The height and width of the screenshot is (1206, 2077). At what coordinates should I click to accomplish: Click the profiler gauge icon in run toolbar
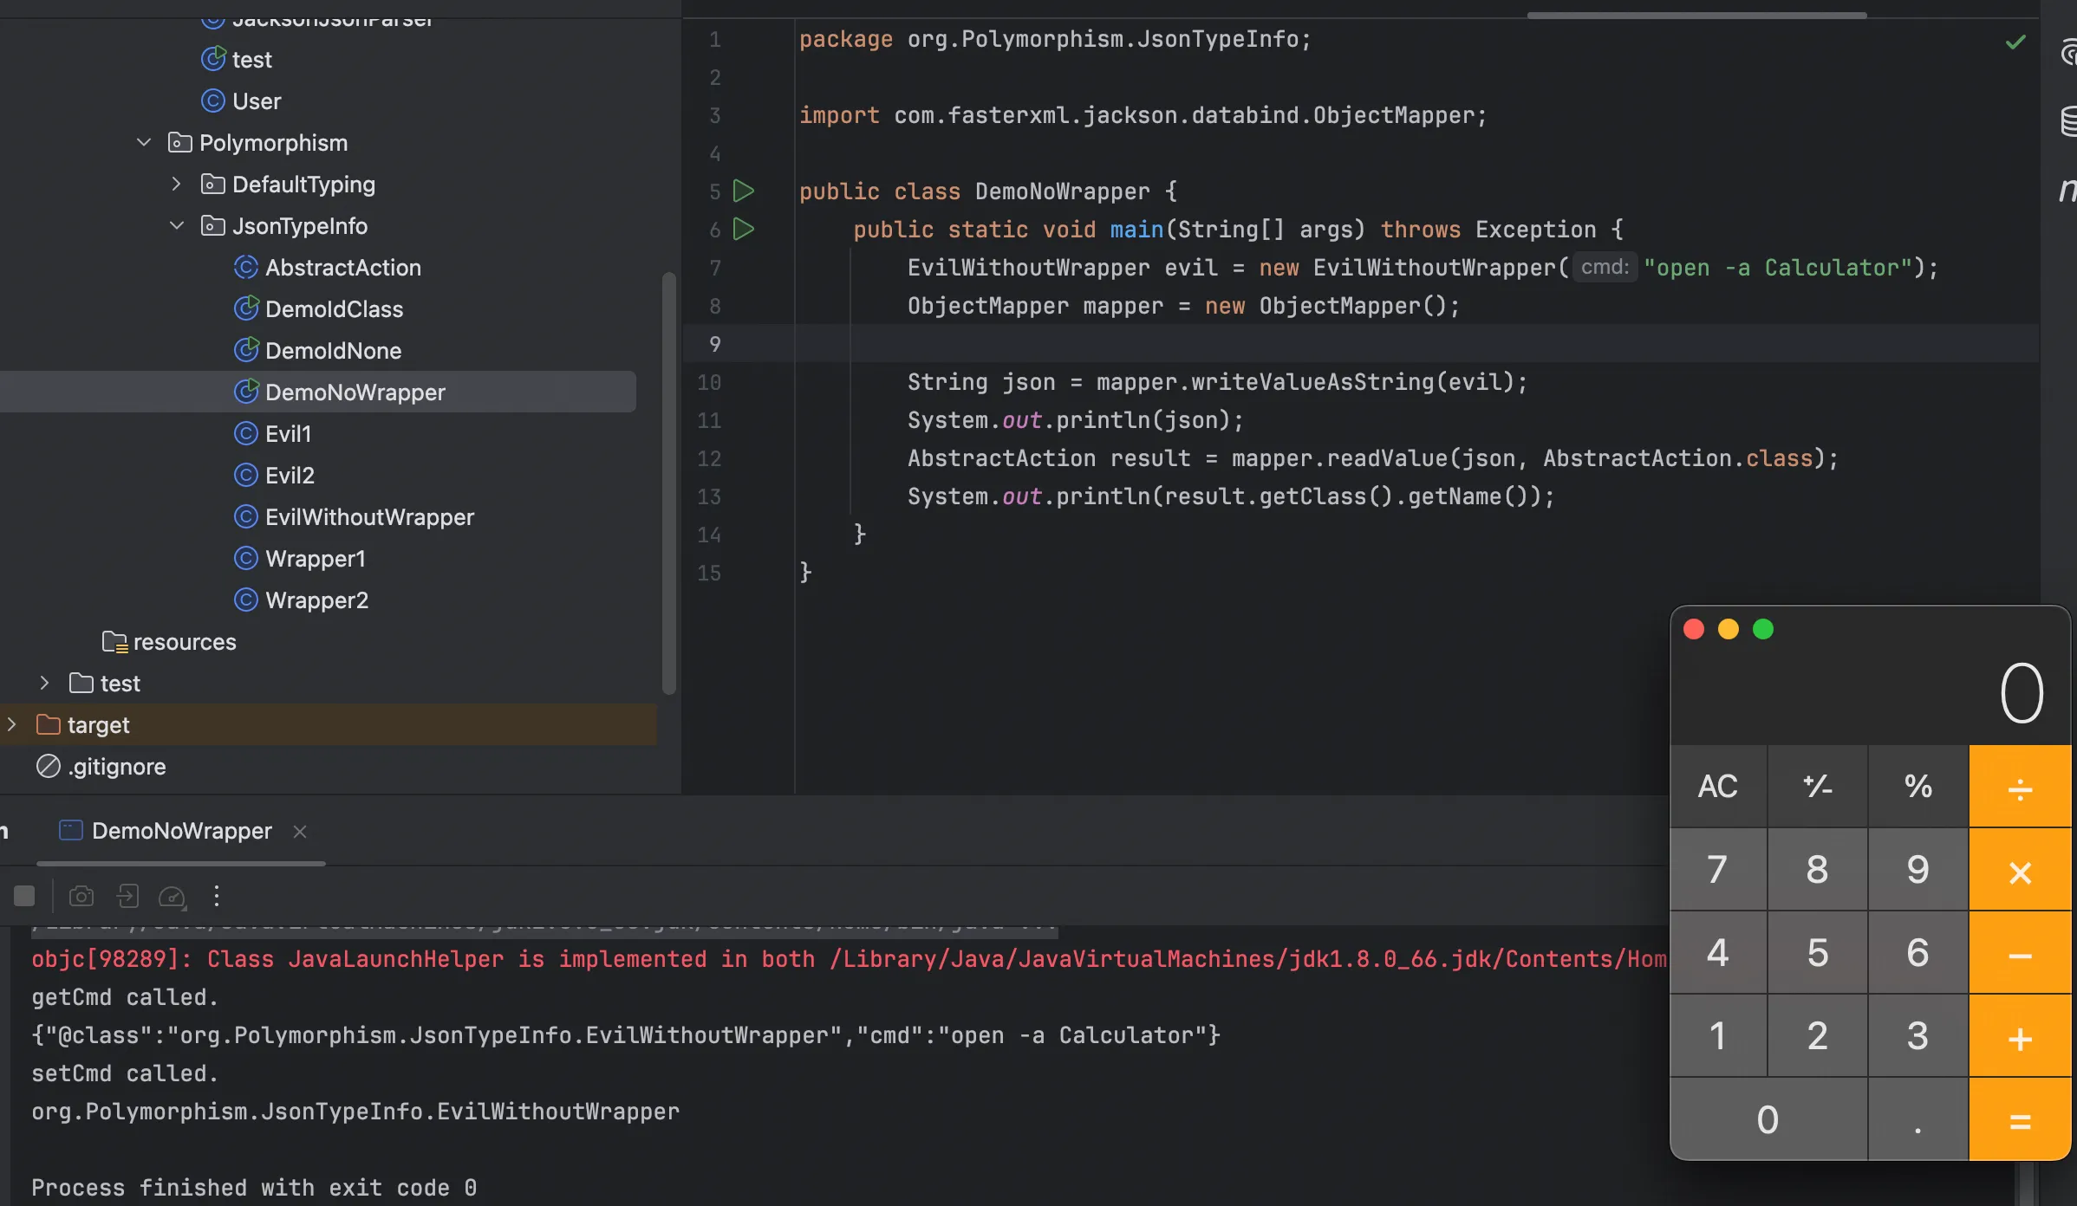click(172, 896)
